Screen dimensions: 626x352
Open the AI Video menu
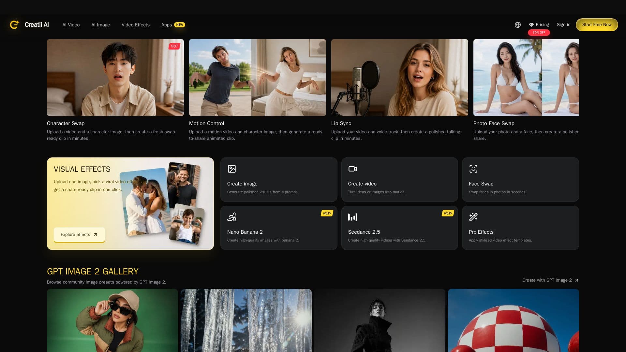tap(71, 25)
